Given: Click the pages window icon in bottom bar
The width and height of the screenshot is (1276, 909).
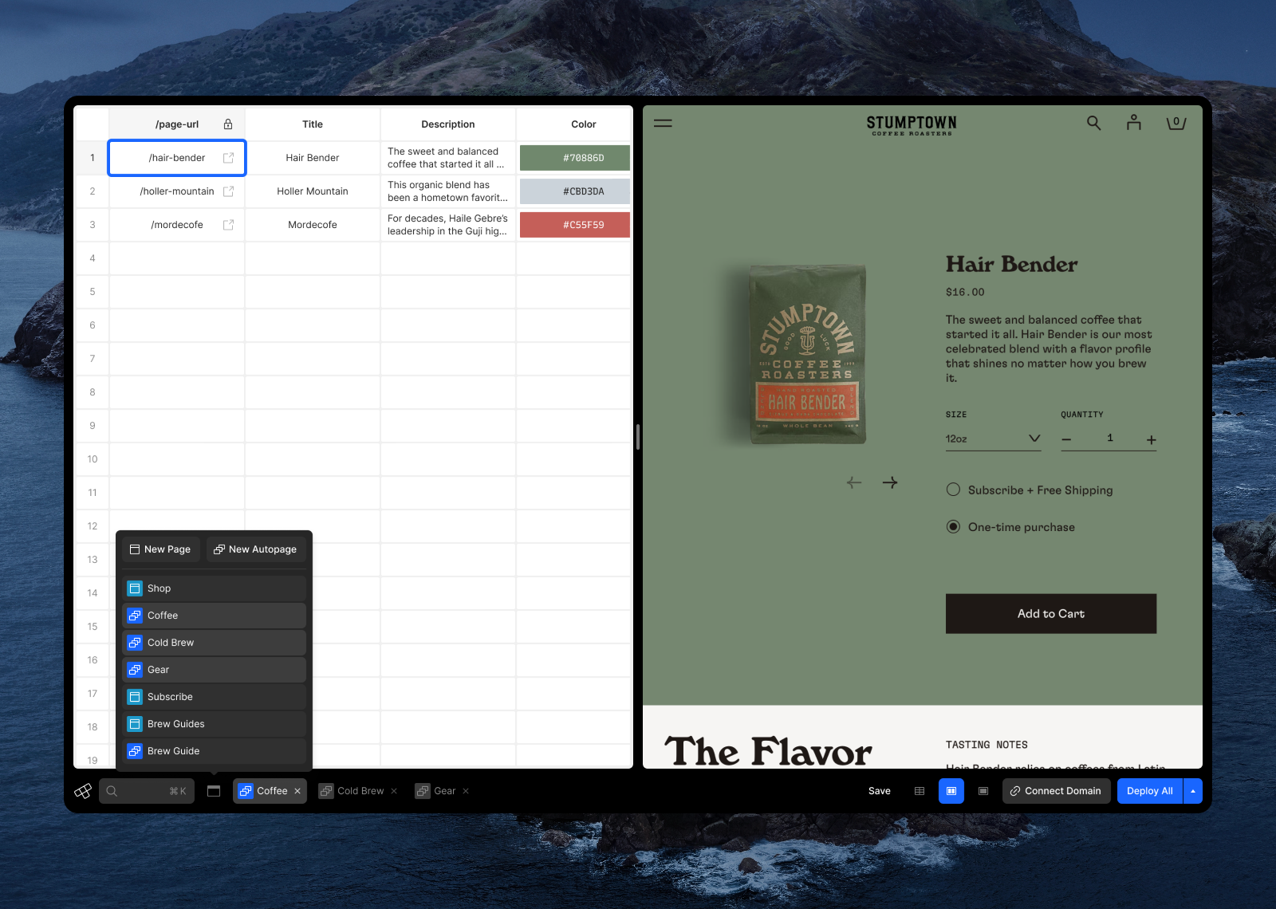Looking at the screenshot, I should pos(214,791).
